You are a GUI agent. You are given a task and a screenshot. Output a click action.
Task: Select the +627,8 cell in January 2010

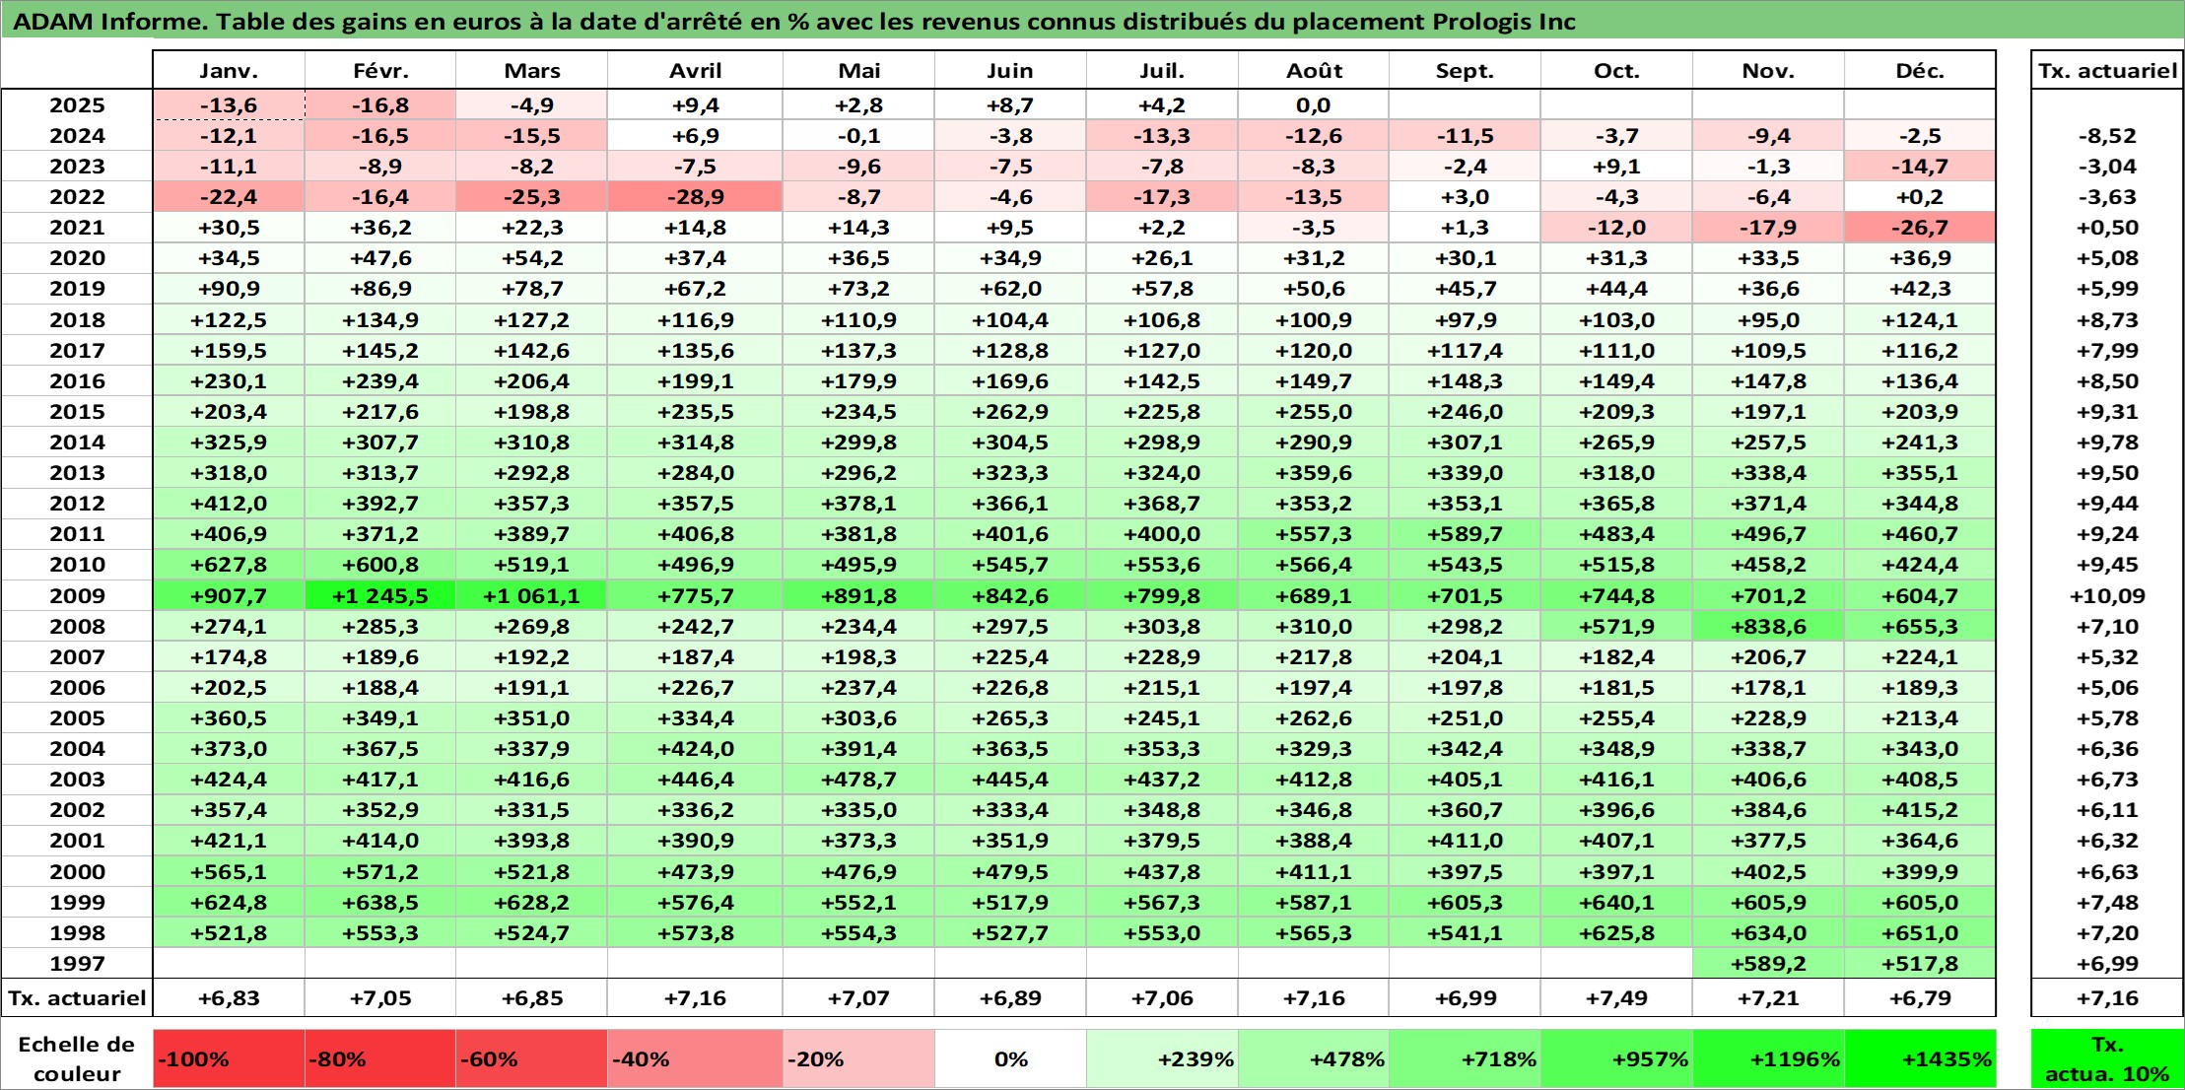(229, 565)
